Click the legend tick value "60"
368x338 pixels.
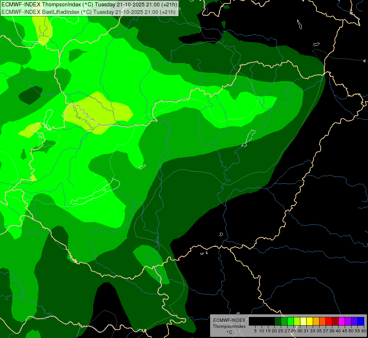(364, 331)
